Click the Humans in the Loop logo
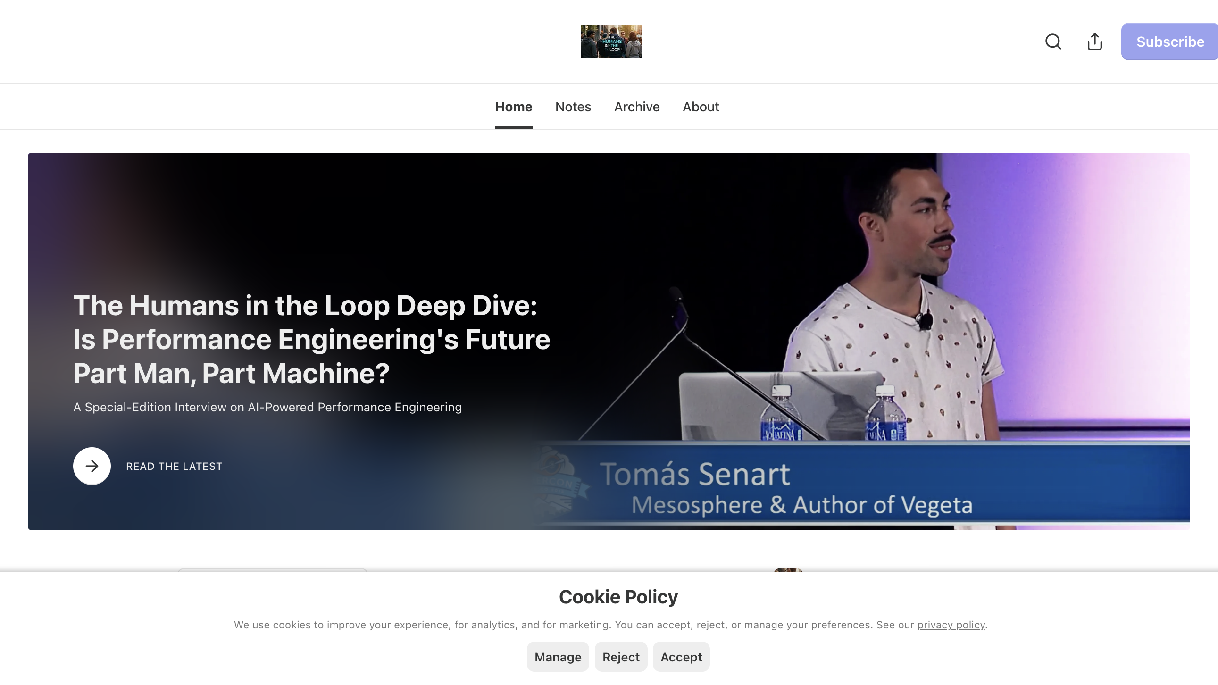1218x685 pixels. pos(611,42)
